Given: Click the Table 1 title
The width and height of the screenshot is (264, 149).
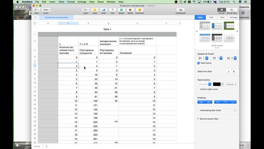Looking at the screenshot, I should 107,29.
